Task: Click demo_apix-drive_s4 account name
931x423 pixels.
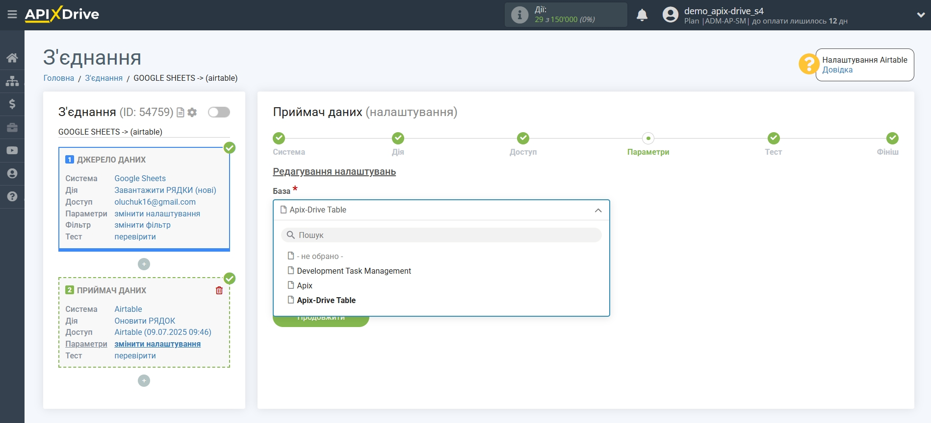Action: [724, 11]
